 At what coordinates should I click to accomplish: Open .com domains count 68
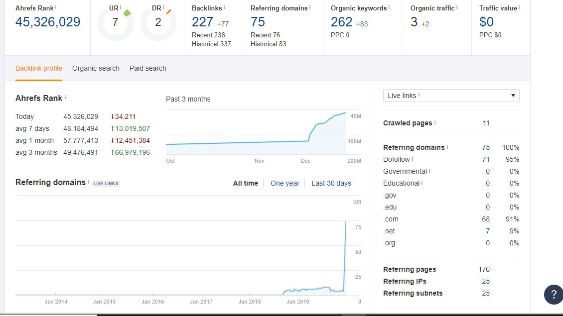point(486,219)
